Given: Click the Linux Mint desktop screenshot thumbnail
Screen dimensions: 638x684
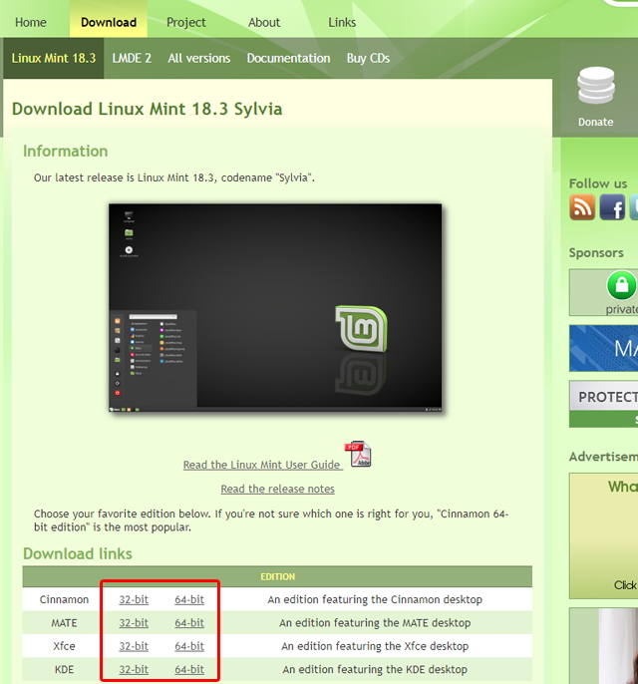Looking at the screenshot, I should point(275,307).
